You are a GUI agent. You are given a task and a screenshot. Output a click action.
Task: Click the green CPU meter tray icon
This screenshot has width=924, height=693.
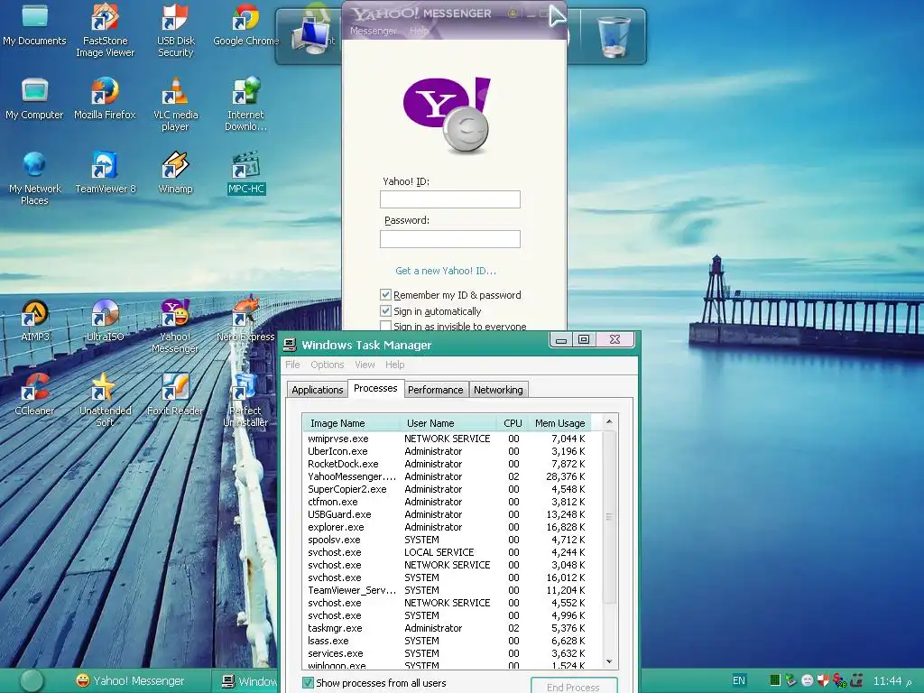pyautogui.click(x=775, y=680)
